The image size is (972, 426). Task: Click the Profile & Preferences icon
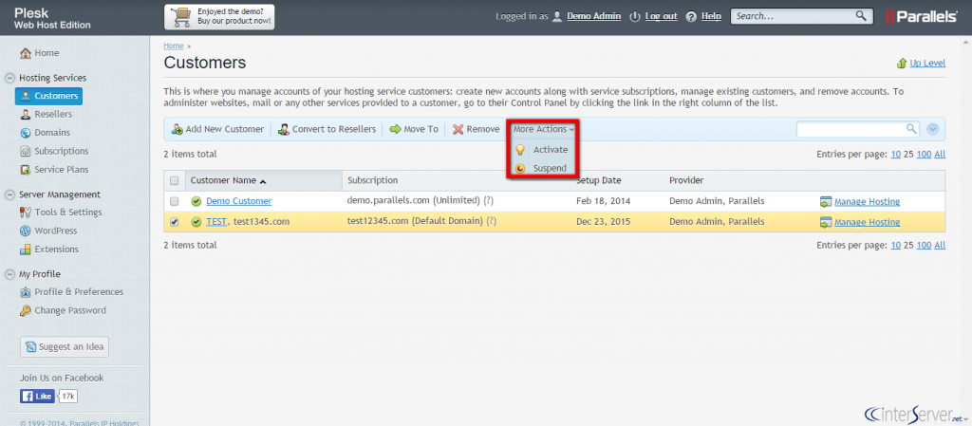coord(26,292)
